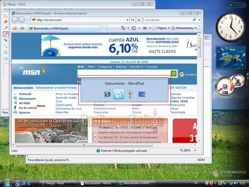Pick the Color Picker eyedropper in Paint
The image size is (249, 187).
click(5, 28)
